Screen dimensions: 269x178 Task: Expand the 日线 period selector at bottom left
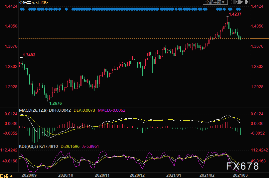coord(6,176)
